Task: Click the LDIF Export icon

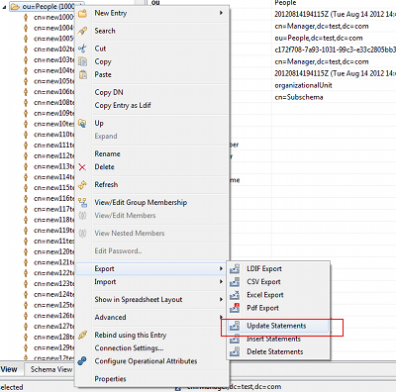Action: 235,268
